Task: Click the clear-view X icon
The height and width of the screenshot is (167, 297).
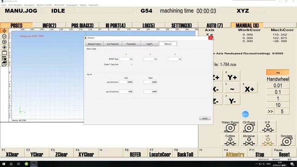Action: pos(4,58)
